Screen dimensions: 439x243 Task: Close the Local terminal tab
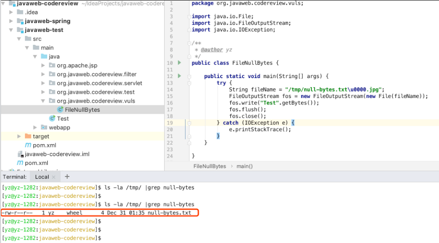[54, 177]
